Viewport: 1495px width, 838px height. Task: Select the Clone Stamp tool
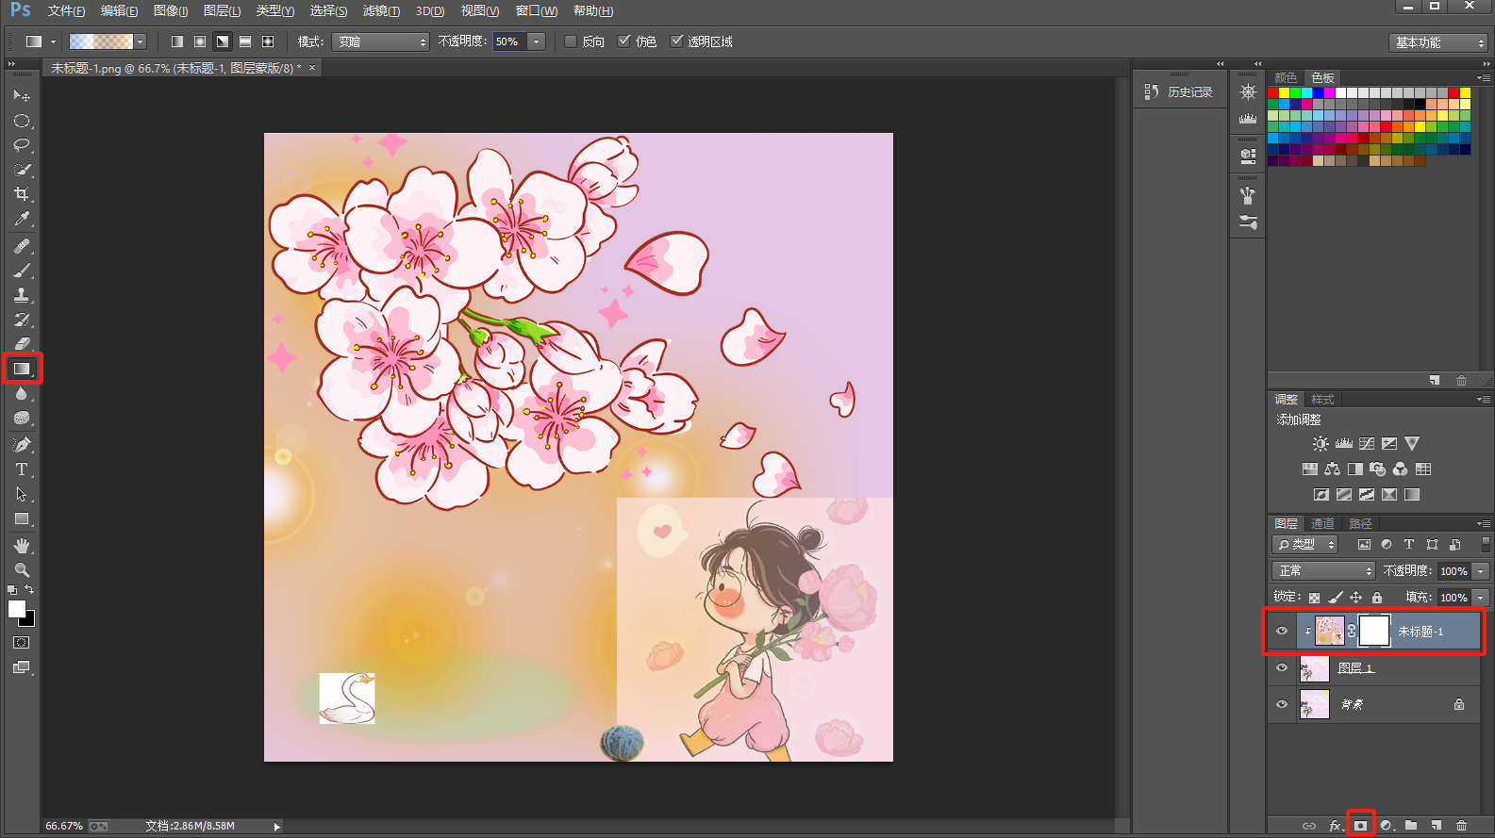[22, 295]
